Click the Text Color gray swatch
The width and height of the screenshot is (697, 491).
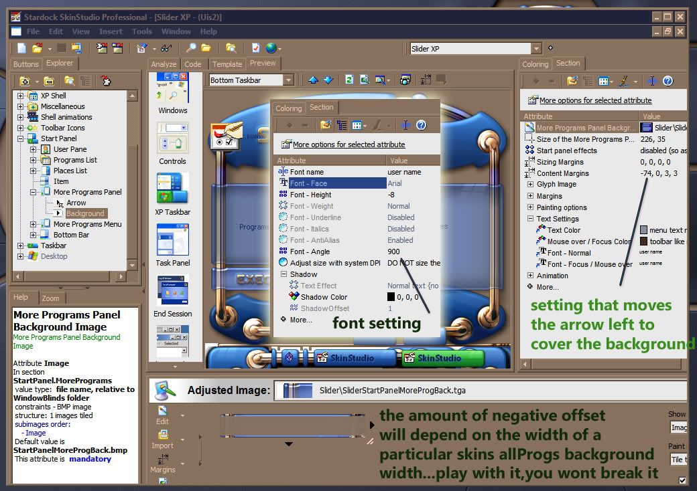click(643, 229)
